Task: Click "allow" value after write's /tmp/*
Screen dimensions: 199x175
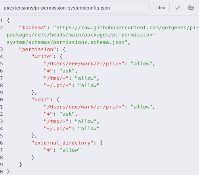Action: click(86, 78)
